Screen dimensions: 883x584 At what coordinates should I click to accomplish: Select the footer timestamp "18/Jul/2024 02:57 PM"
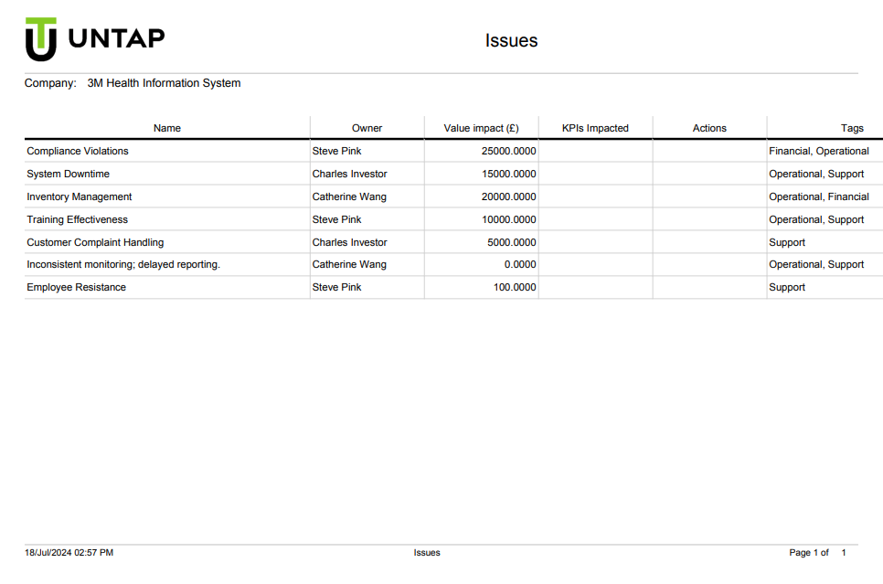click(x=69, y=553)
